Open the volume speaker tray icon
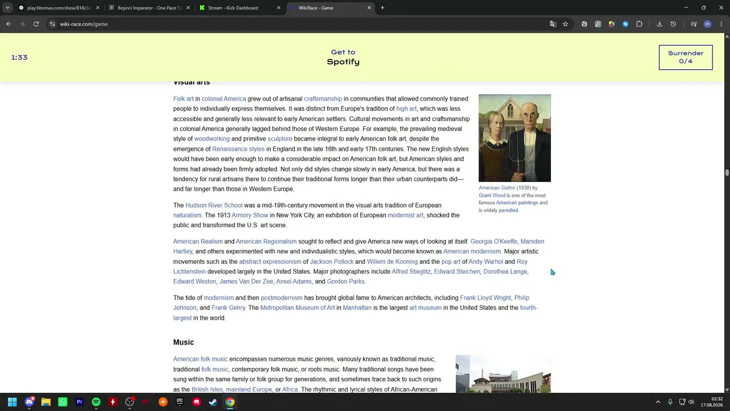 [x=691, y=402]
